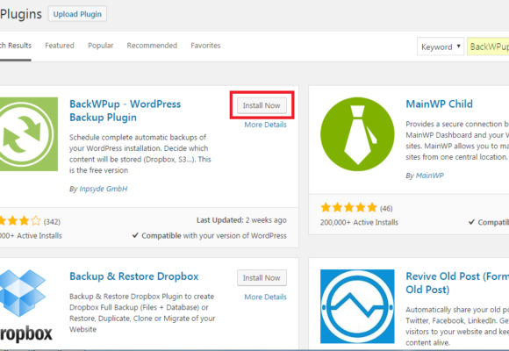Switch to the Featured tab
509x351 pixels.
click(60, 46)
